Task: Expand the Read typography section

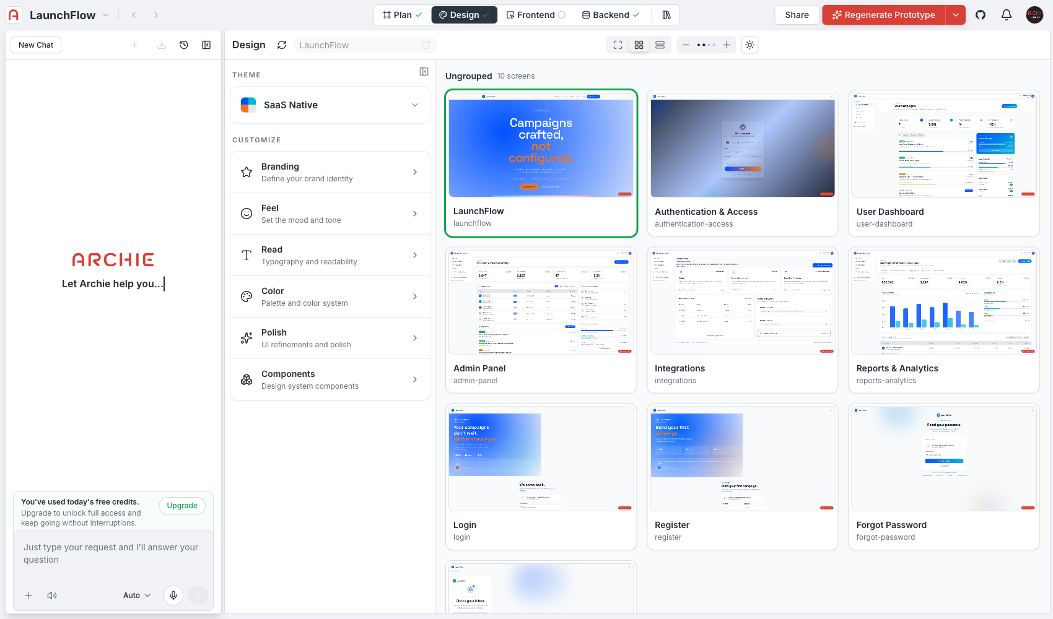Action: (x=330, y=255)
